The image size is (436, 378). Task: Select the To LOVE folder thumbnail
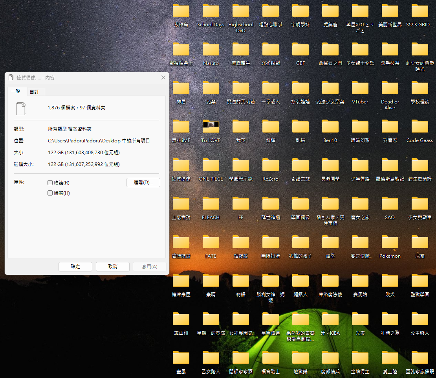coord(211,127)
